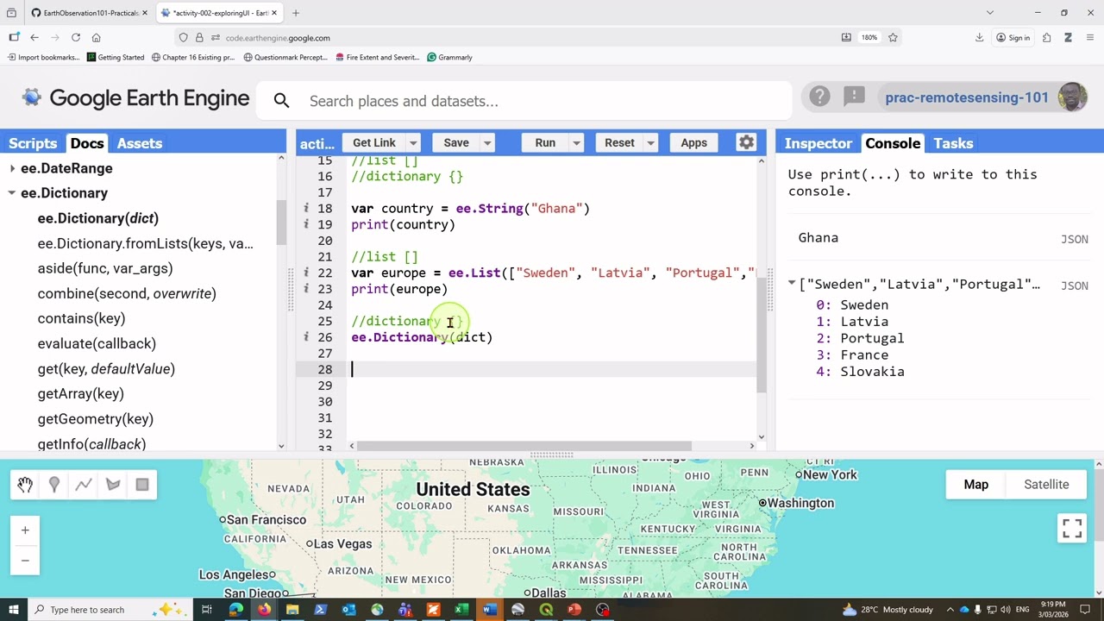Collapse the Sweden list in Console
Image resolution: width=1104 pixels, height=621 pixels.
point(792,283)
